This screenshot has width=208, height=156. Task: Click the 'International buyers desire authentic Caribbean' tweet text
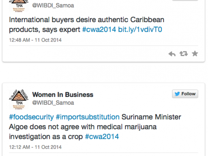87,20
